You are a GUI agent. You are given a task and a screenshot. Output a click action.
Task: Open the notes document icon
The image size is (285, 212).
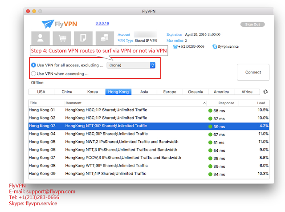point(83,38)
